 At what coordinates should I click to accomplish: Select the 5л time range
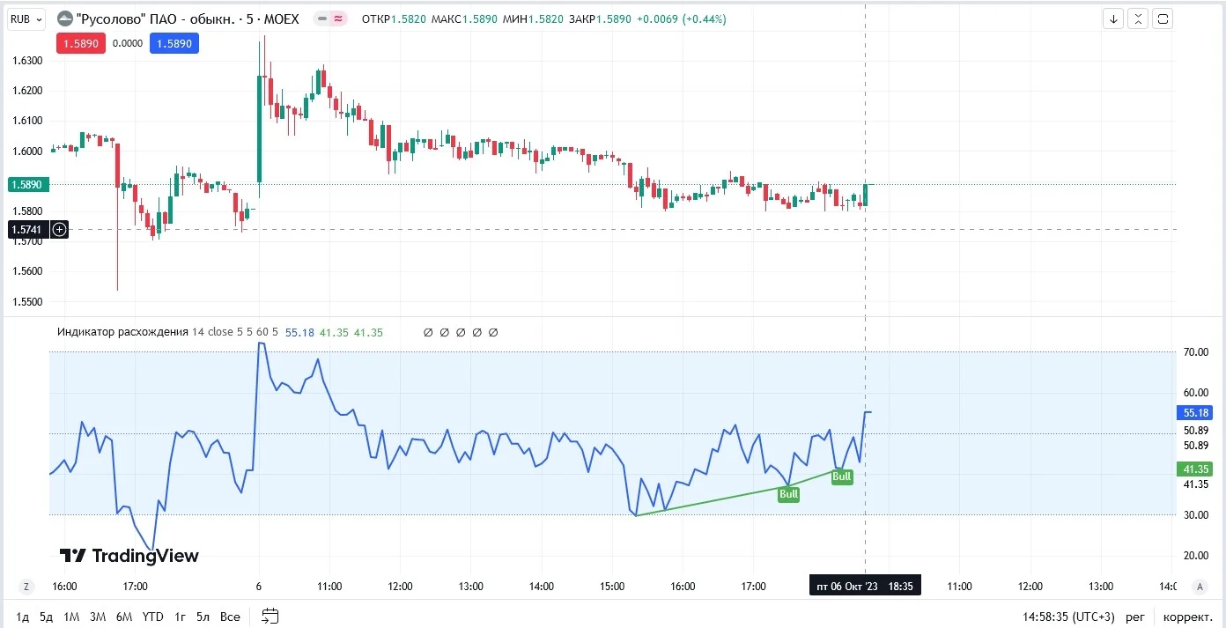click(203, 617)
